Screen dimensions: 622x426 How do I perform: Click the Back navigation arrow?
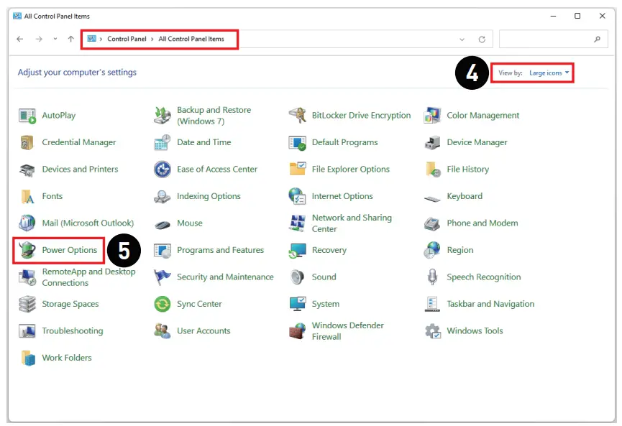point(20,40)
